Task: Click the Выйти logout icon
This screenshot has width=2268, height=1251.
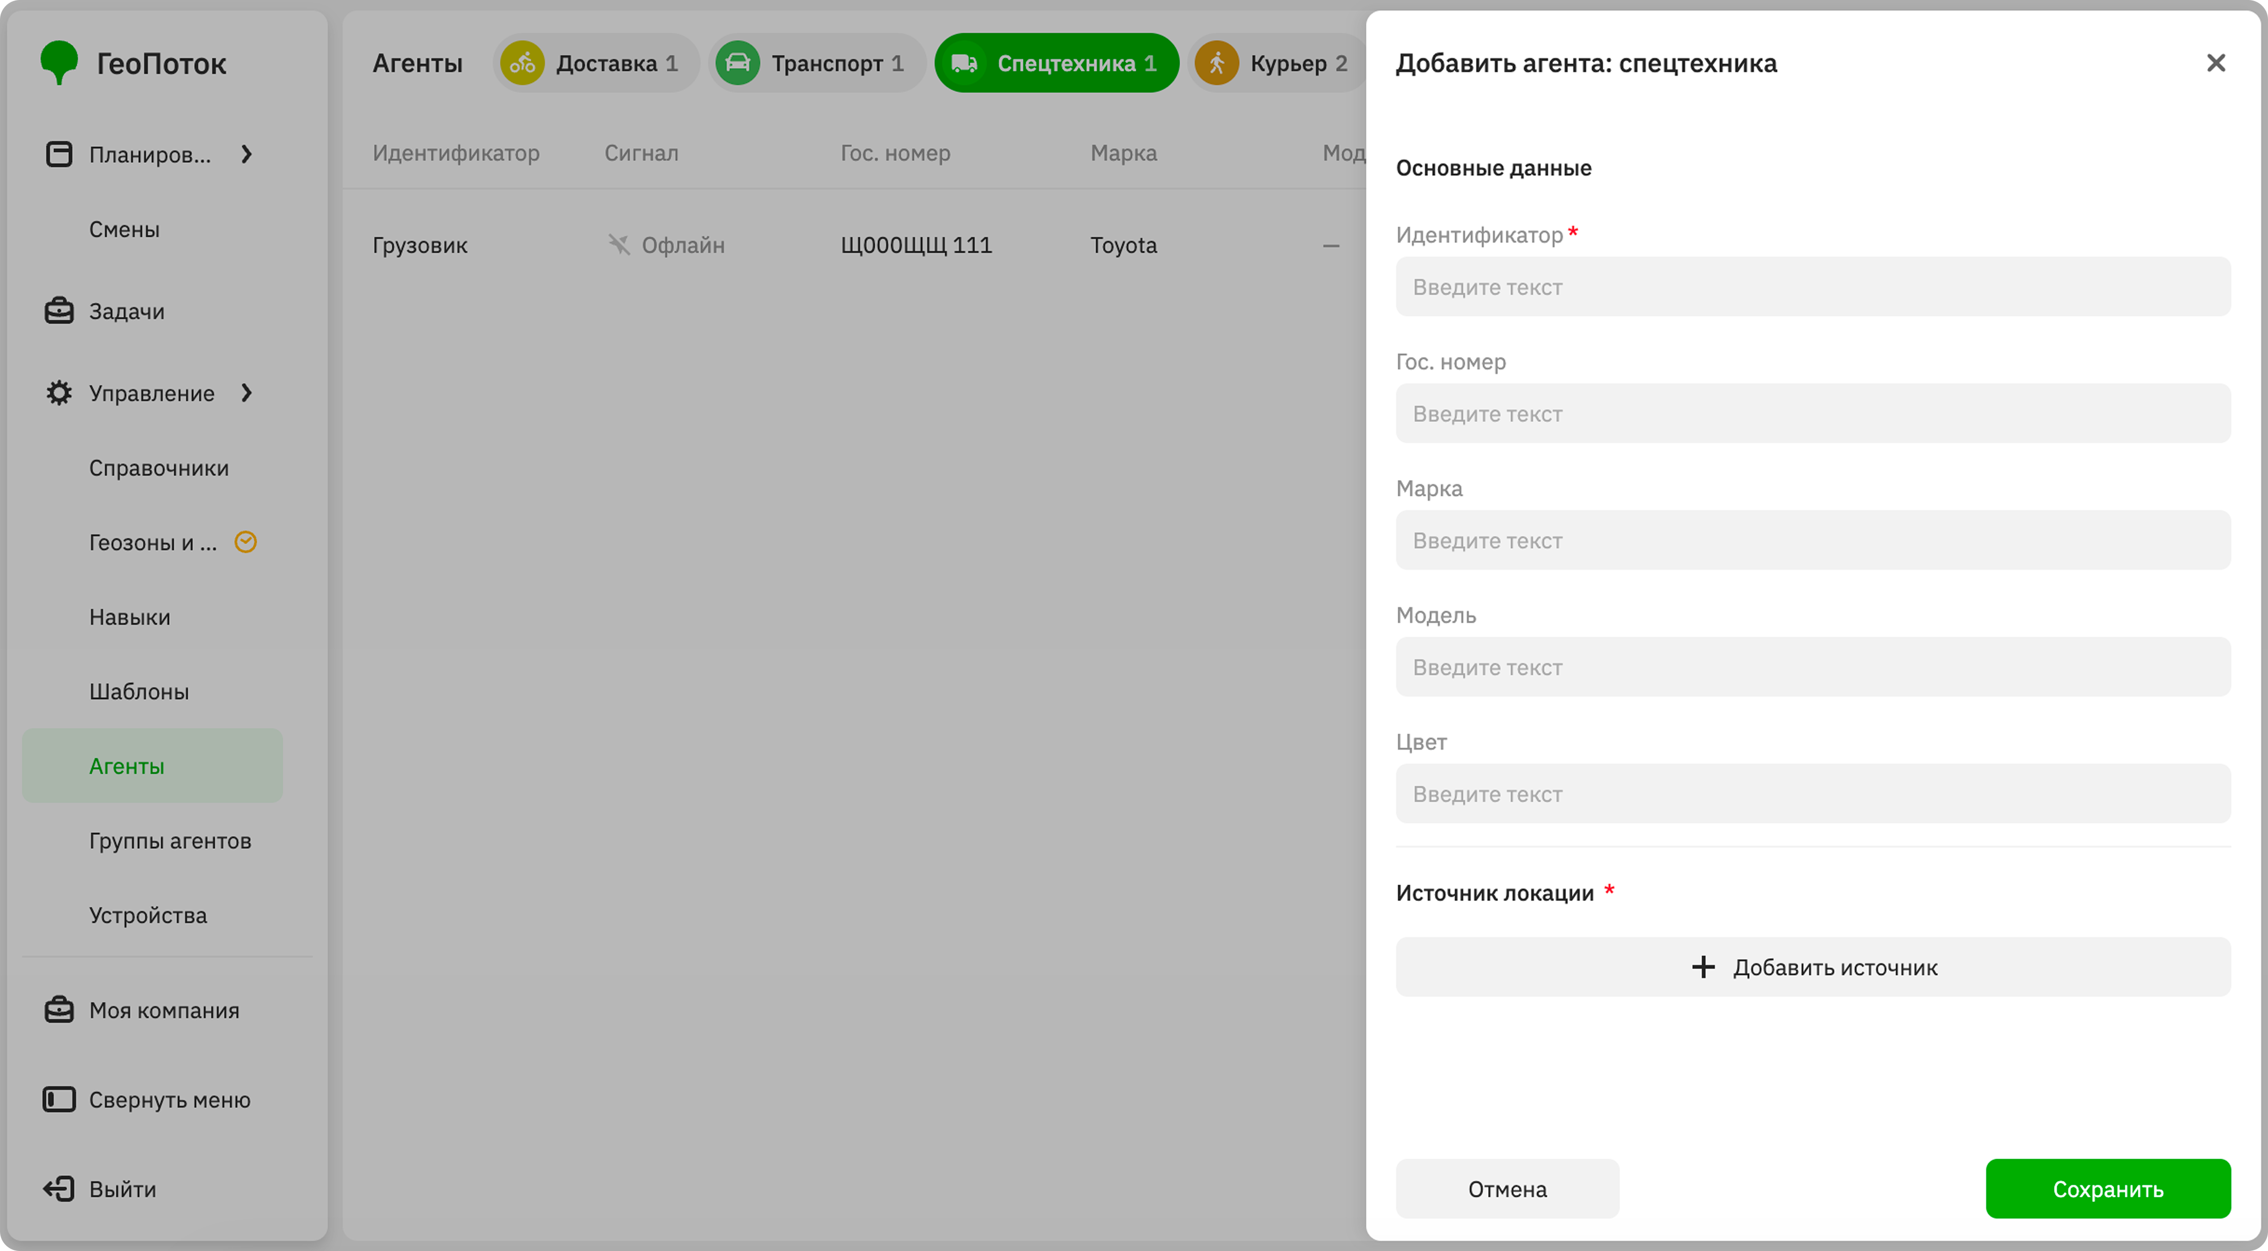Action: [59, 1188]
